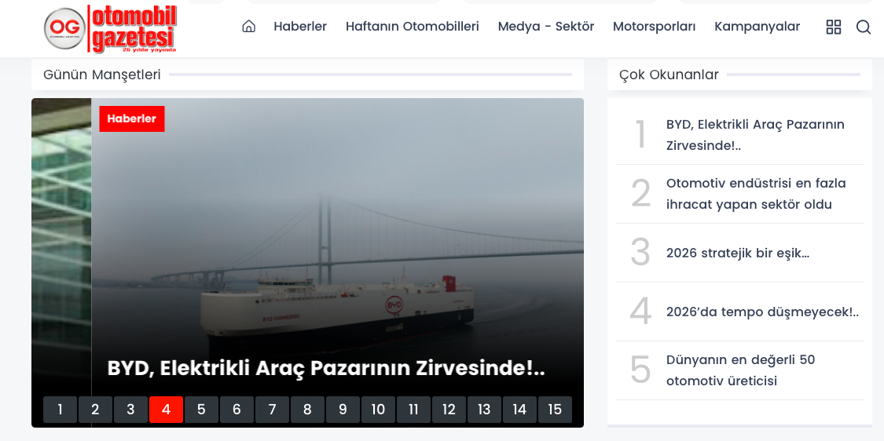The width and height of the screenshot is (884, 441).
Task: Open 2026 stratejik bir eşik article
Action: click(738, 253)
